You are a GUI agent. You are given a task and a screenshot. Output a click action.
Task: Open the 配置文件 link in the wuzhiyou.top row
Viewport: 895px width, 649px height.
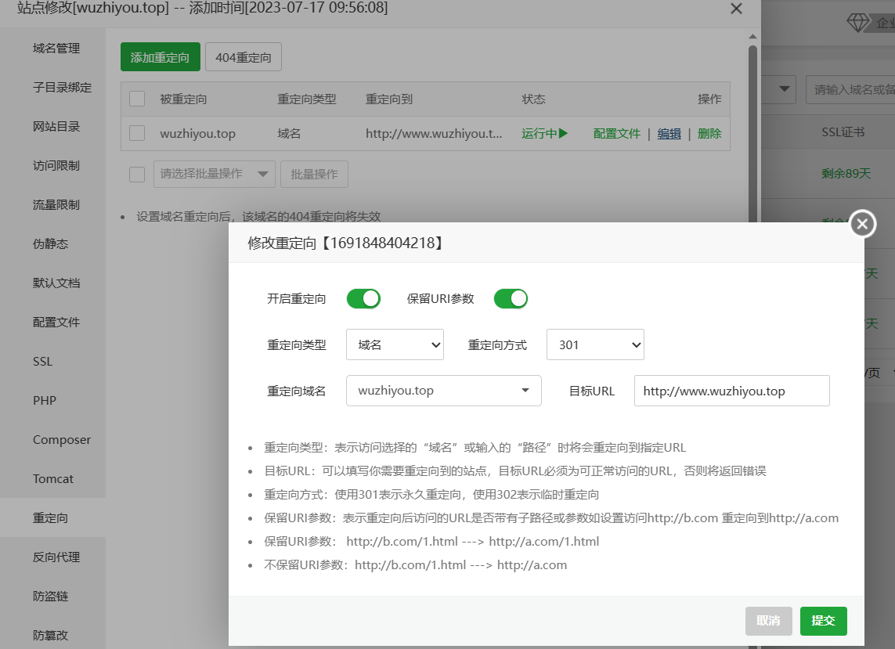coord(616,134)
